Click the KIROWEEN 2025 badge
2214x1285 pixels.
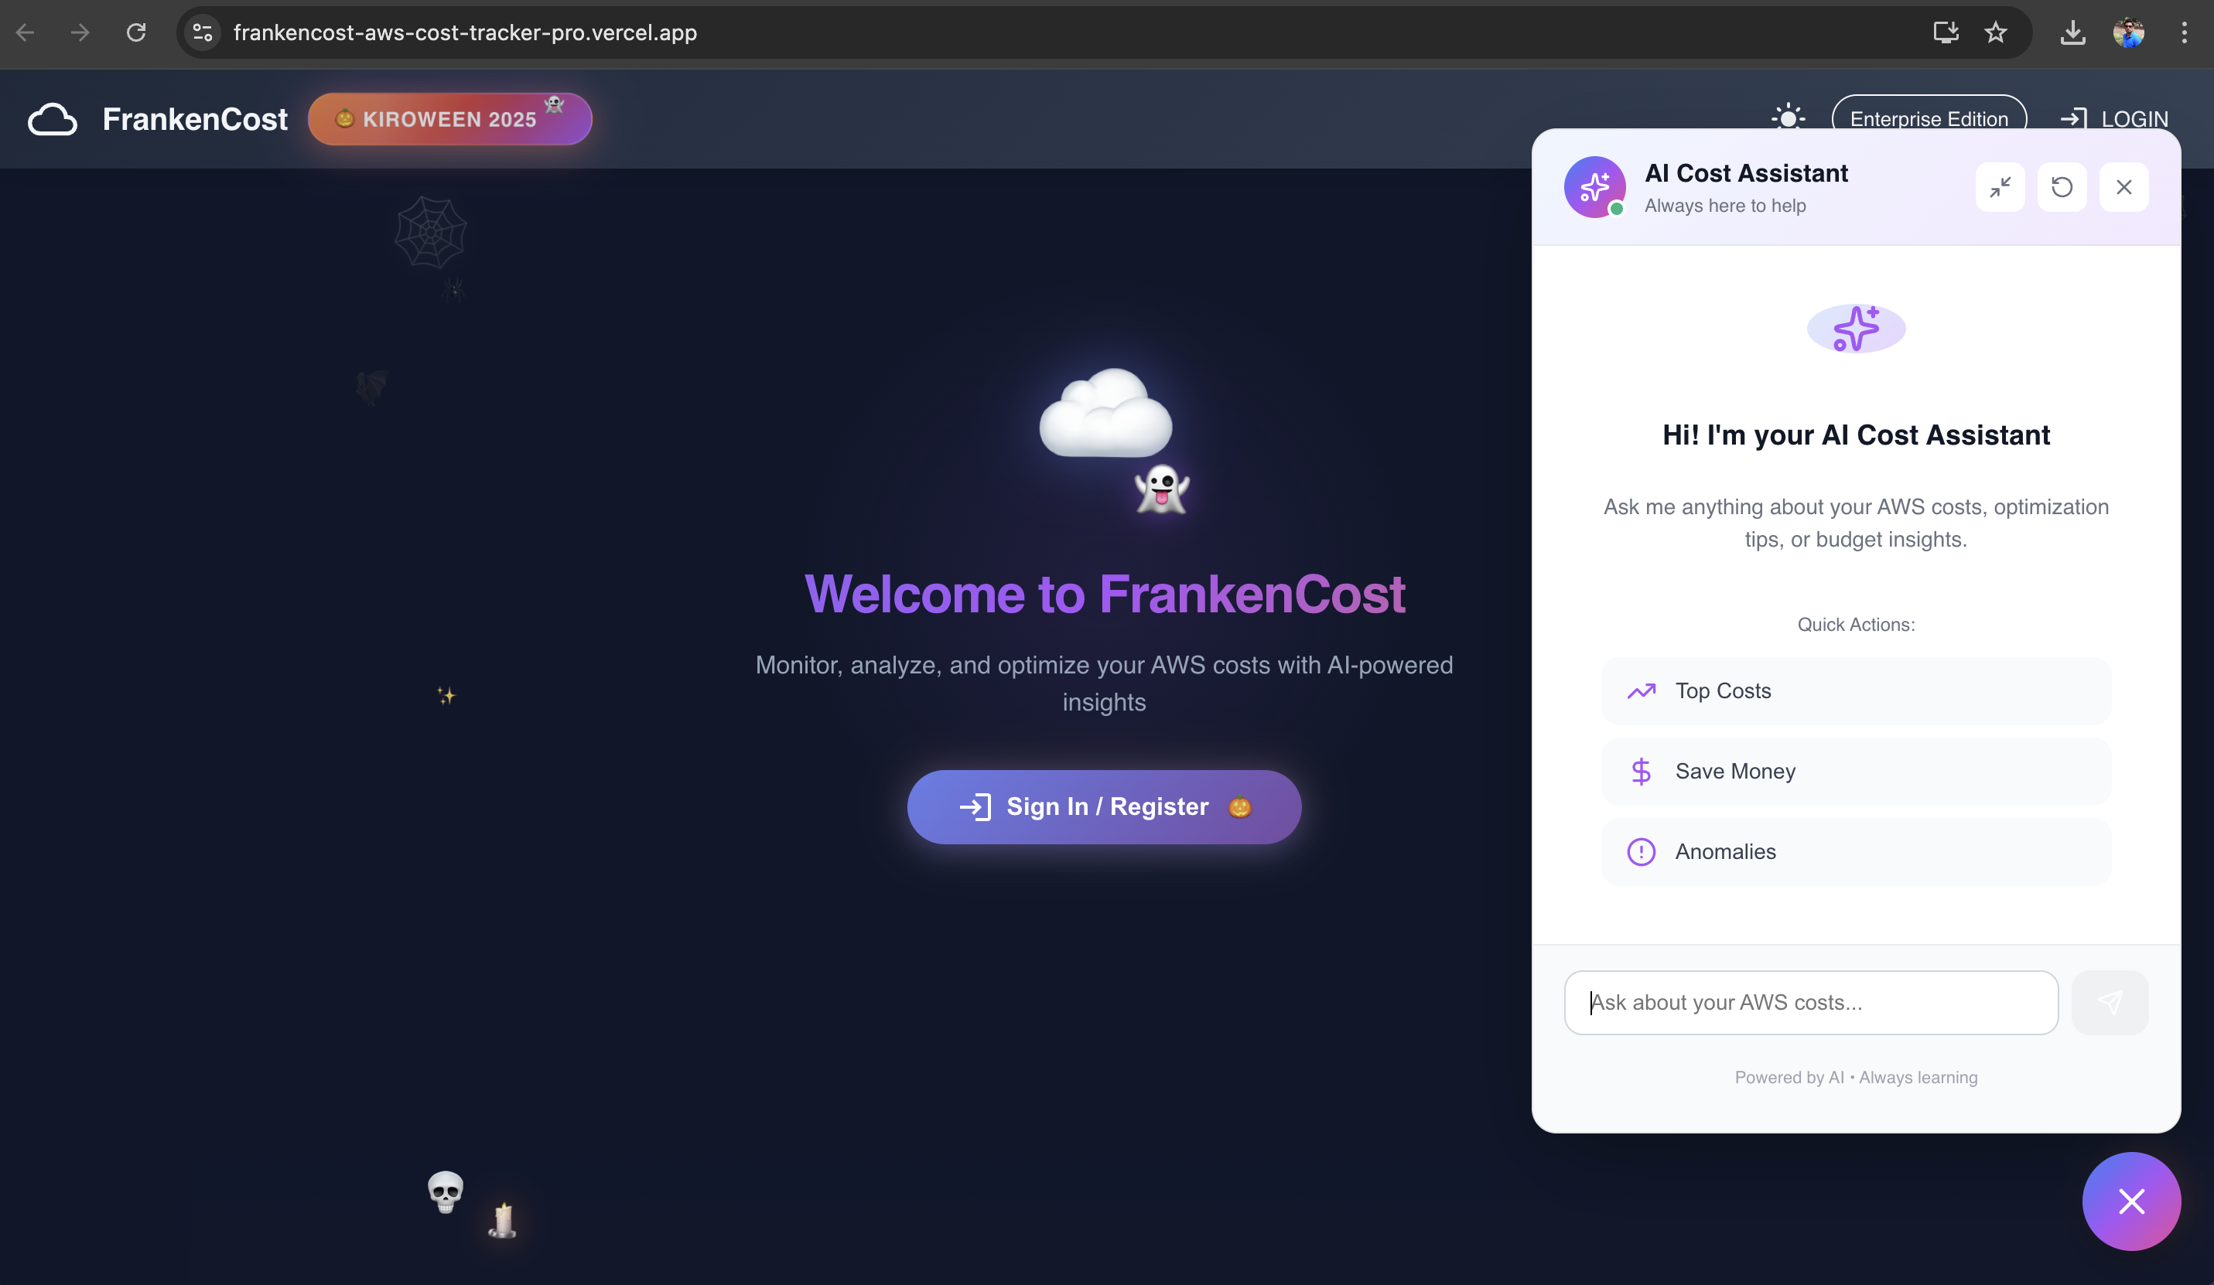coord(449,118)
